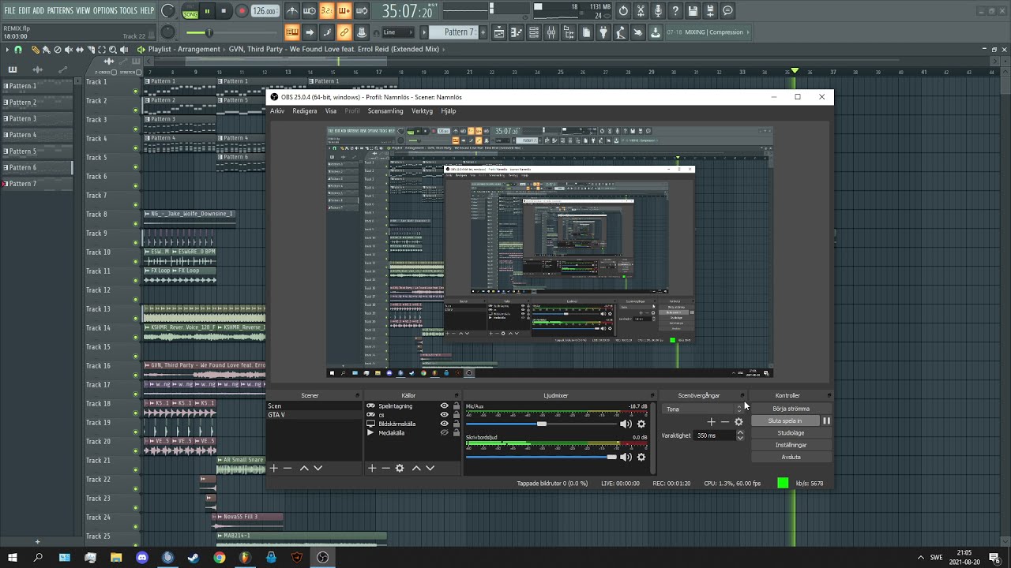The width and height of the screenshot is (1011, 568).
Task: Open FL Studio's mixer view from the toolbar
Action: (551, 32)
